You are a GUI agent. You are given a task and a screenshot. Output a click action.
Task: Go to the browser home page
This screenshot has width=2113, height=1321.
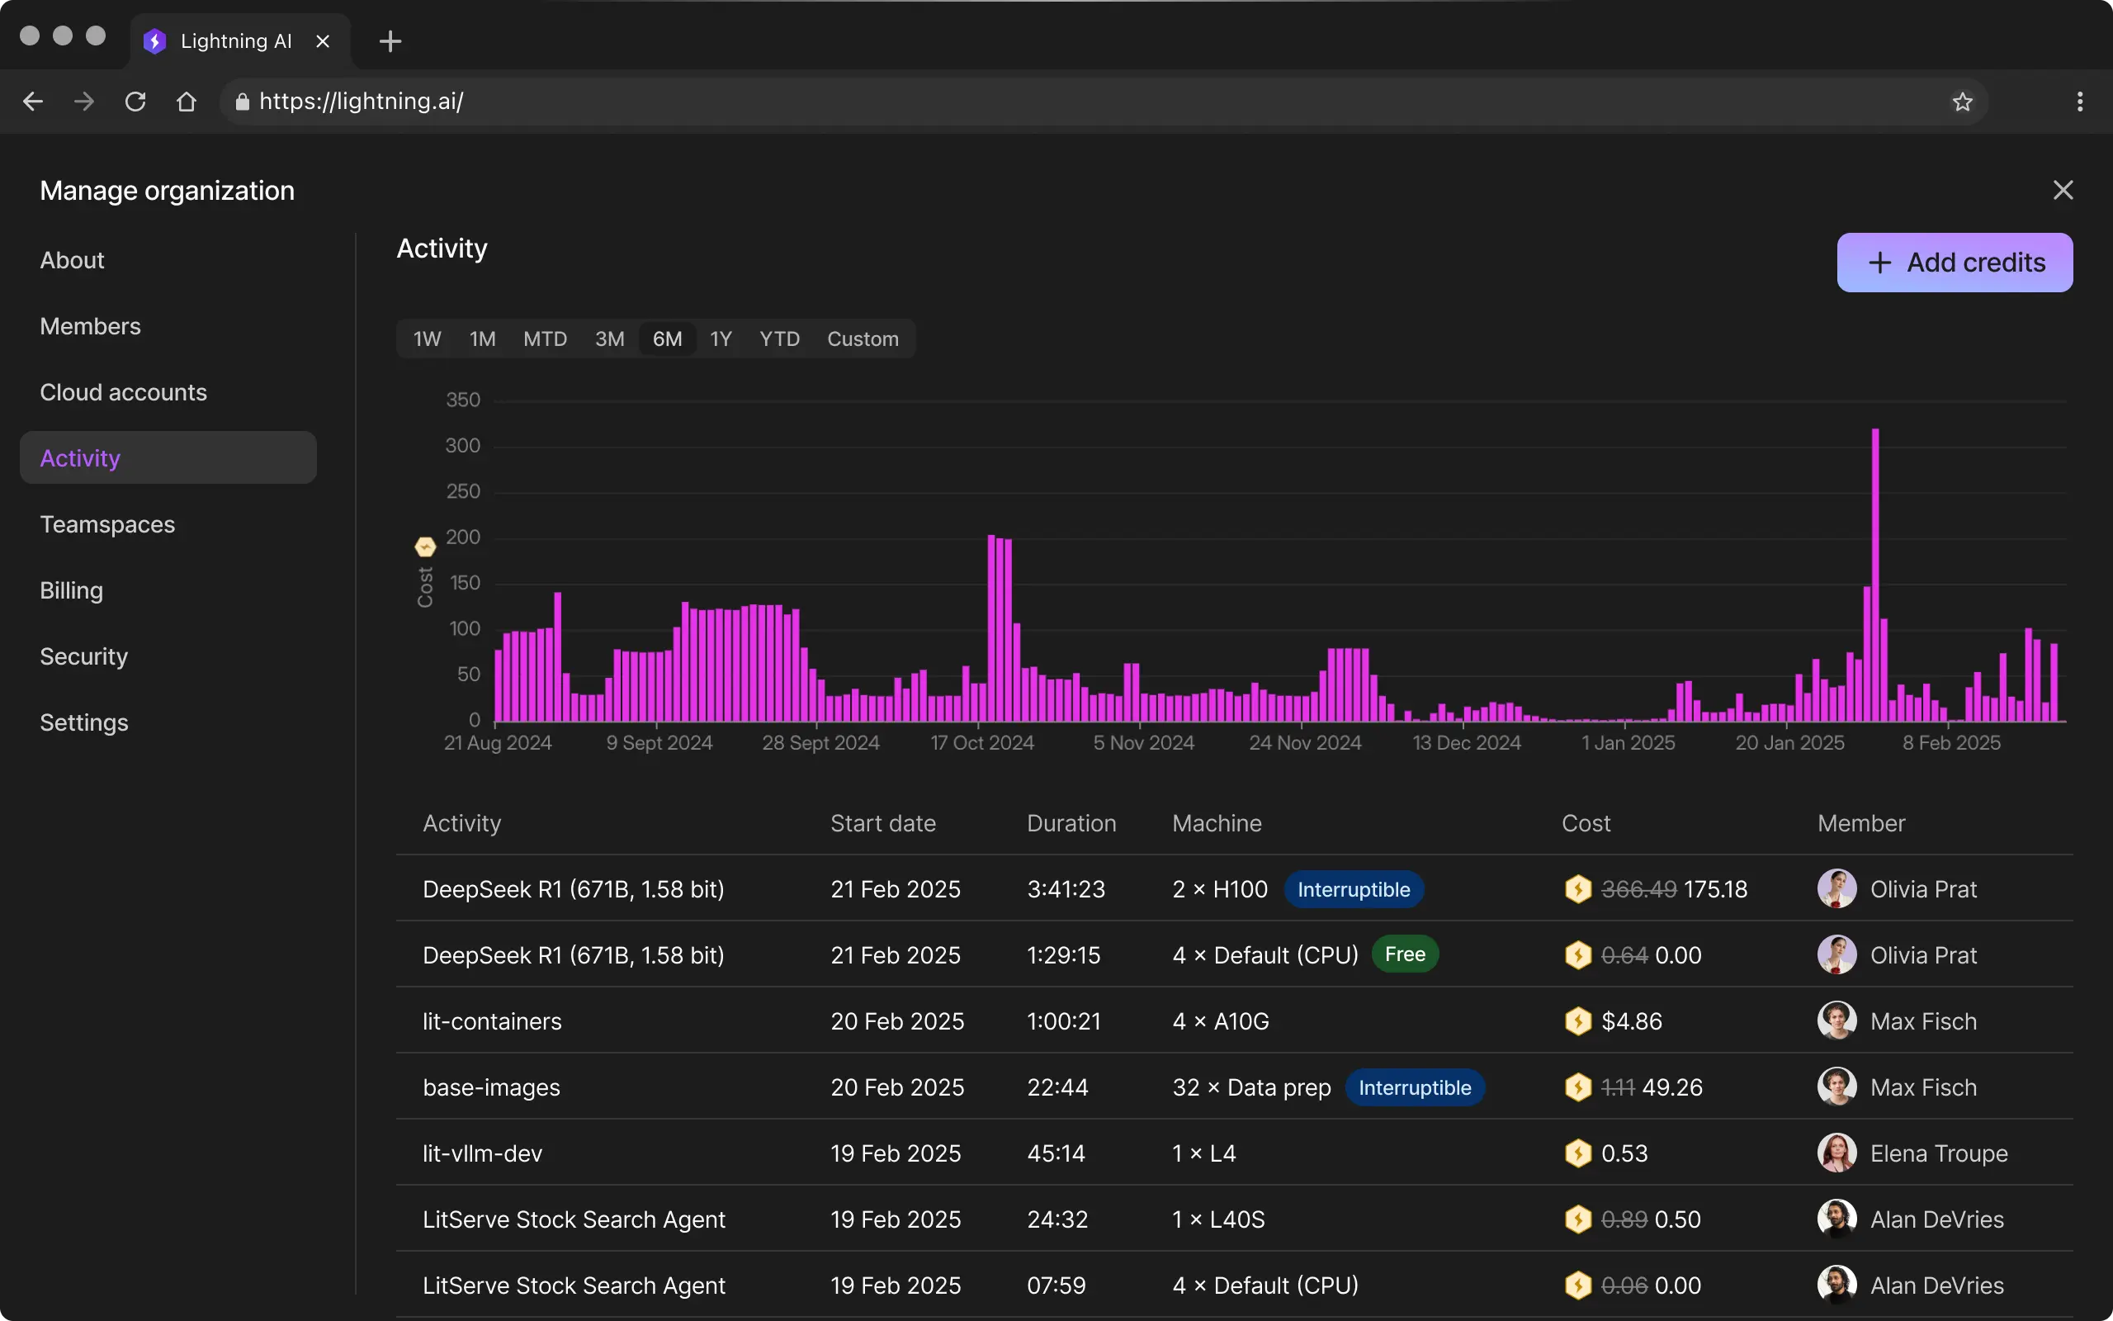(x=186, y=102)
